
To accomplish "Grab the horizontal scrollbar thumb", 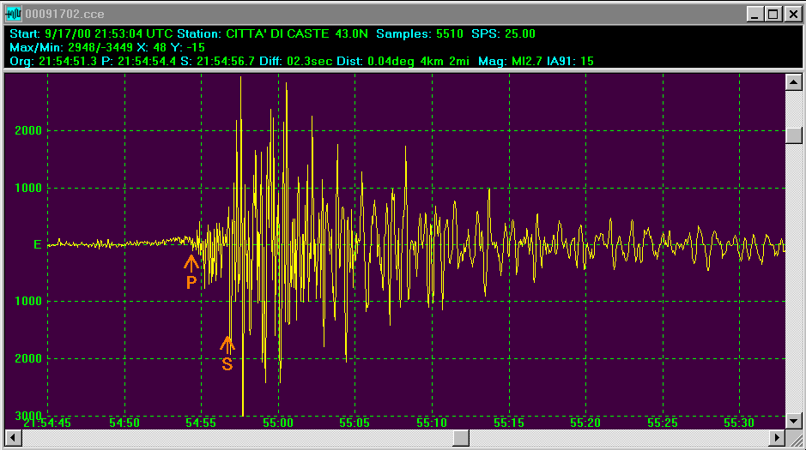I will pyautogui.click(x=461, y=438).
